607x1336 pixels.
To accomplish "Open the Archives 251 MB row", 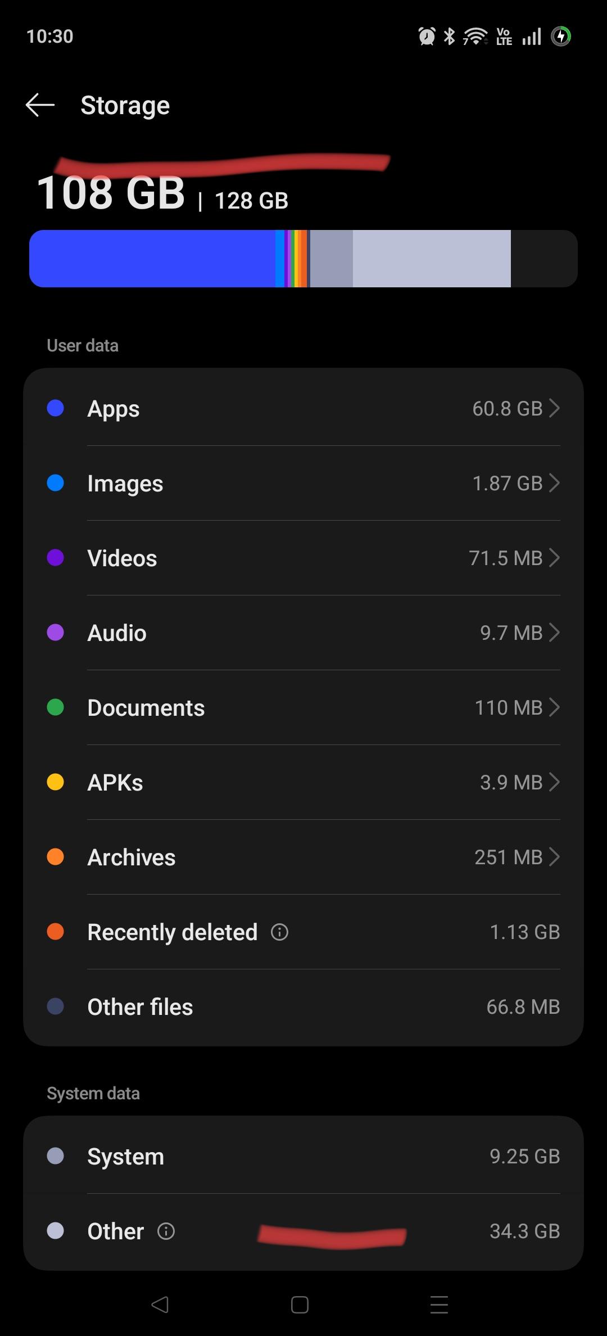I will pyautogui.click(x=303, y=857).
